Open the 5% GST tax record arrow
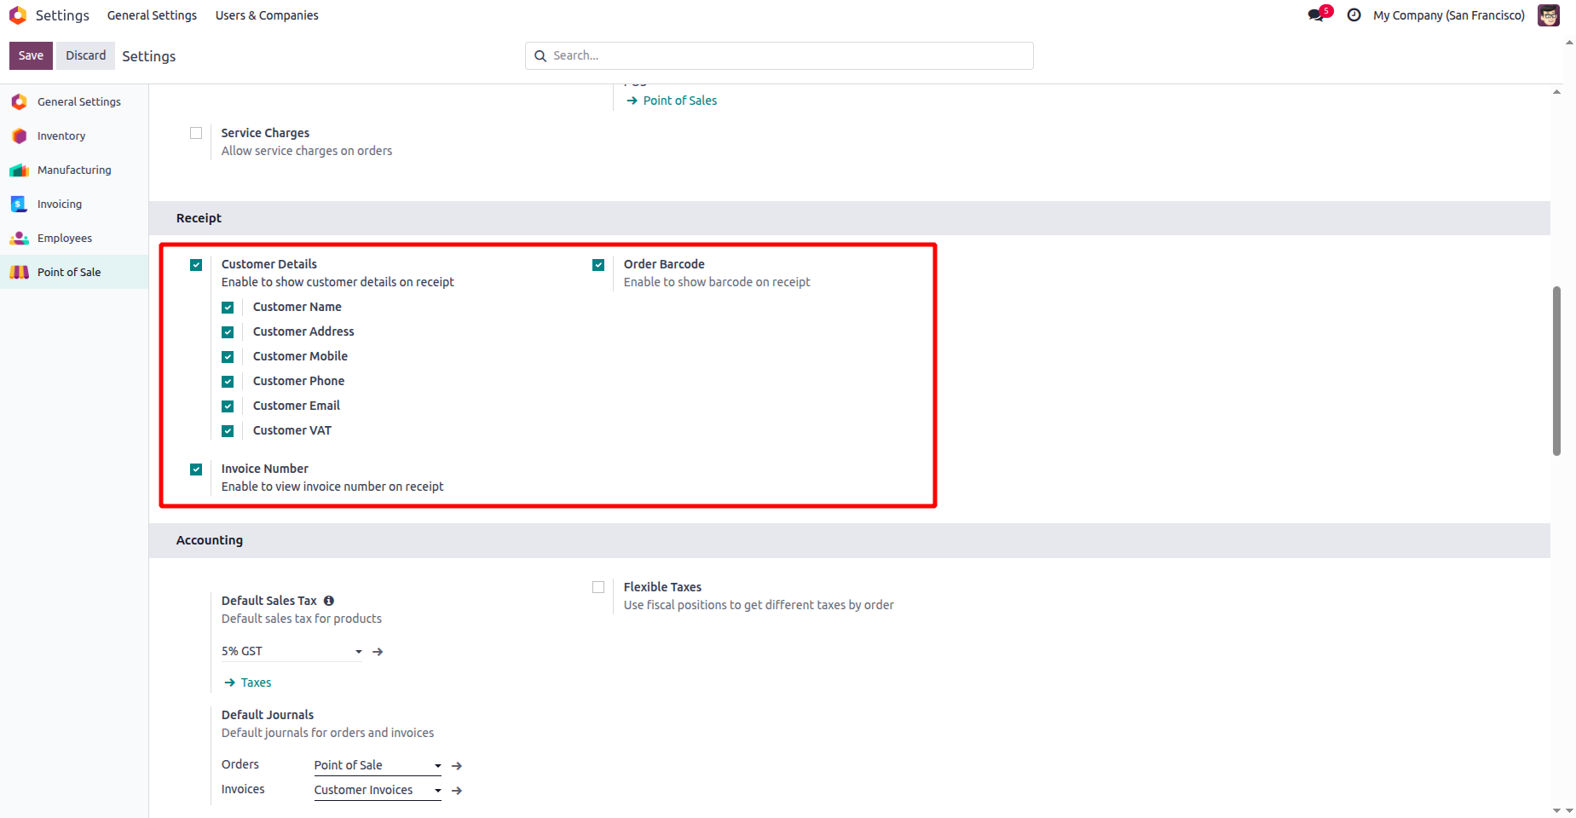The image size is (1576, 818). pyautogui.click(x=378, y=652)
